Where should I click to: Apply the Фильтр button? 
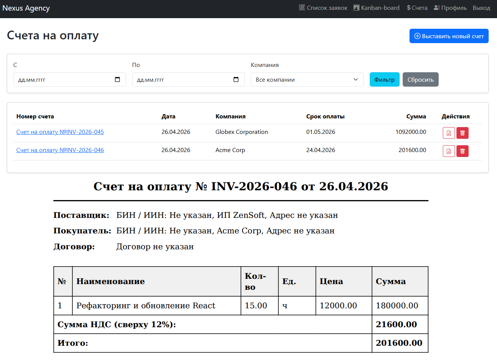(384, 79)
